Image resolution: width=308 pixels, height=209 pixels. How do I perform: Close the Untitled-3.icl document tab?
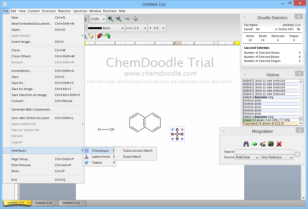point(29,203)
